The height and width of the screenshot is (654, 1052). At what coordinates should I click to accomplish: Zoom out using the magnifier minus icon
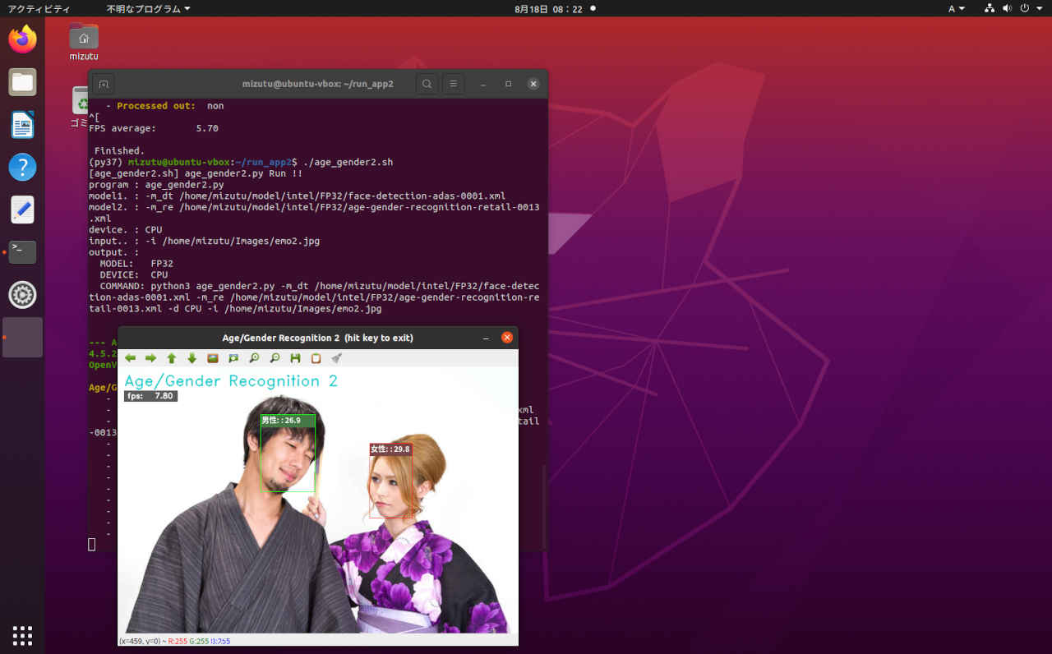click(x=275, y=358)
